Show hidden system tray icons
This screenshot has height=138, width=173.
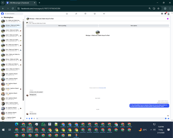pos(151,130)
